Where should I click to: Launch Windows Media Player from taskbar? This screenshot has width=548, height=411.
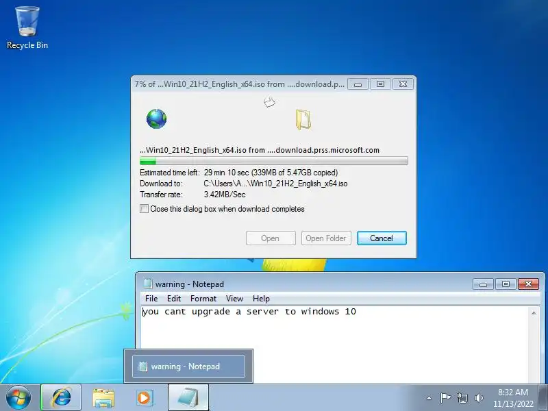(144, 398)
